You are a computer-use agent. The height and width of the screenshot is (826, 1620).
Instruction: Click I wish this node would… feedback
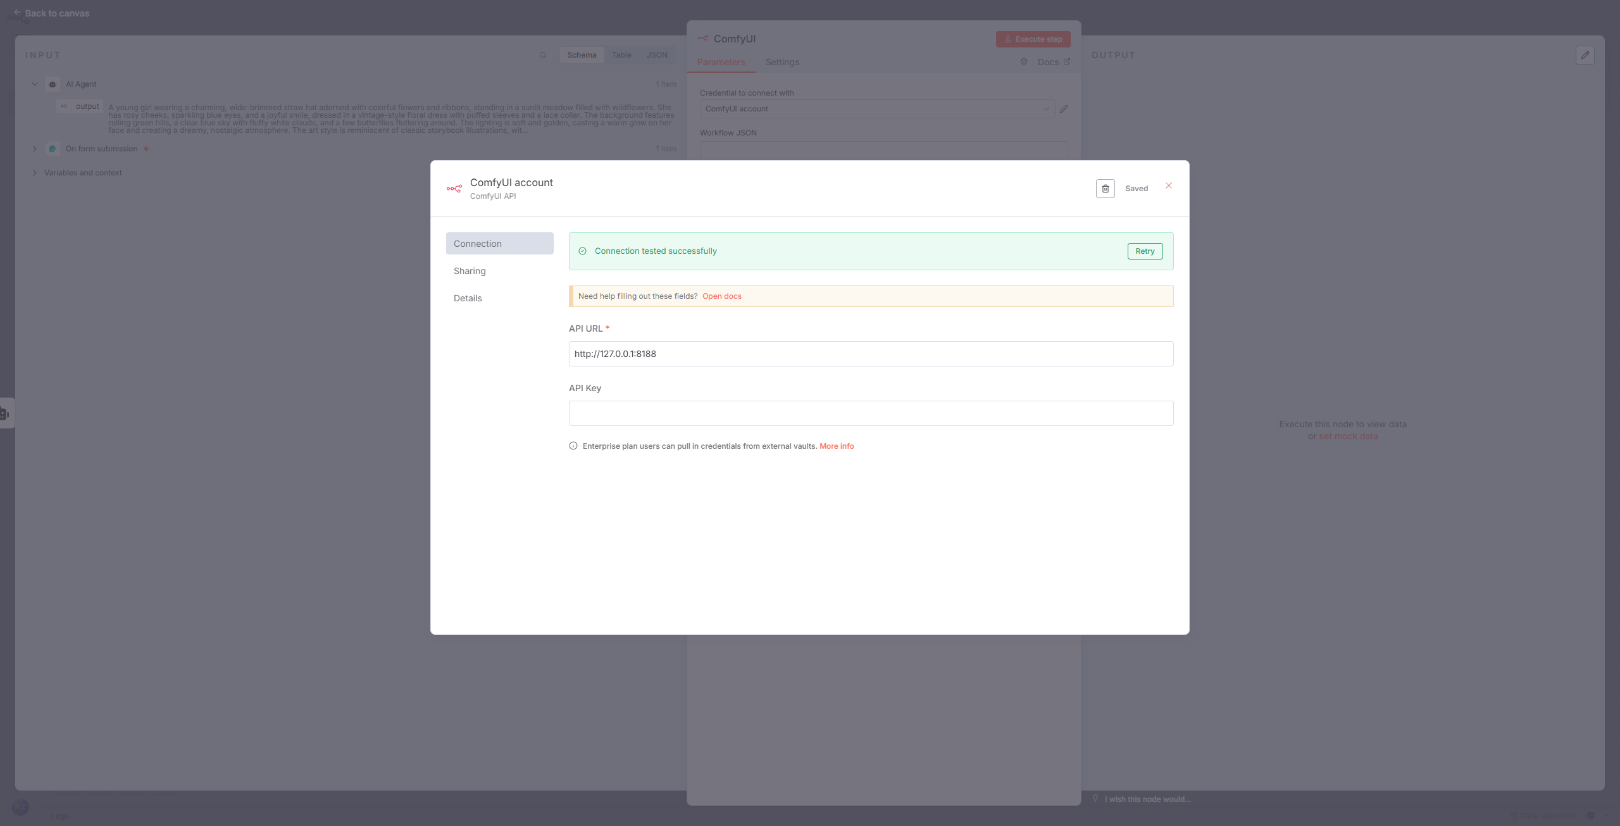pyautogui.click(x=1148, y=799)
